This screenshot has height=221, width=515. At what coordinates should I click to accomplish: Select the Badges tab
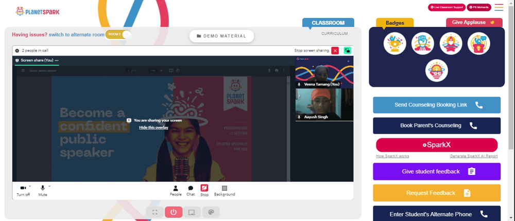[395, 23]
